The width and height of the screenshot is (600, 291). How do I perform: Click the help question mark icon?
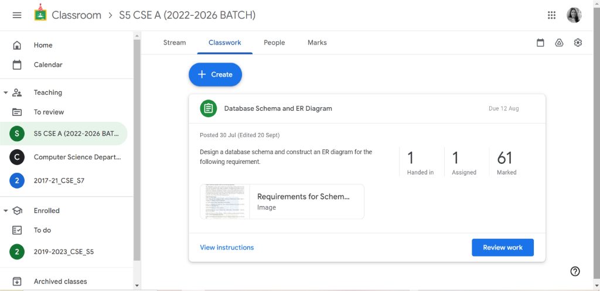tap(575, 271)
